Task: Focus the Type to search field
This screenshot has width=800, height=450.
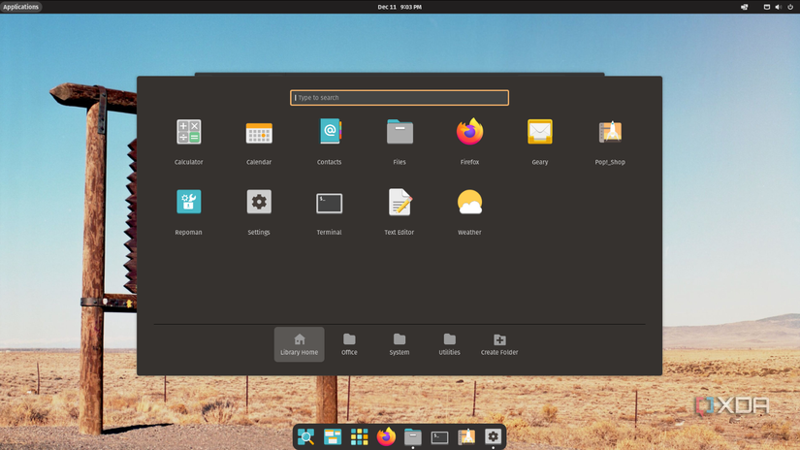Action: point(400,98)
